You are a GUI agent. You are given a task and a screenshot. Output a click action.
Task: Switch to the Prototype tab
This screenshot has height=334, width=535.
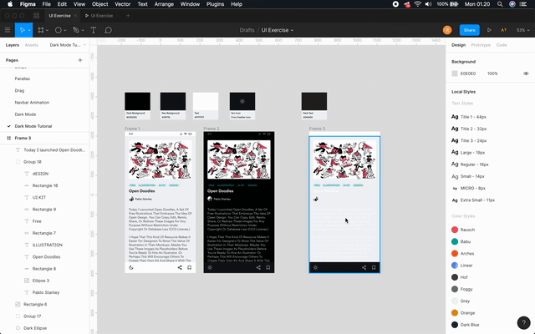point(481,45)
